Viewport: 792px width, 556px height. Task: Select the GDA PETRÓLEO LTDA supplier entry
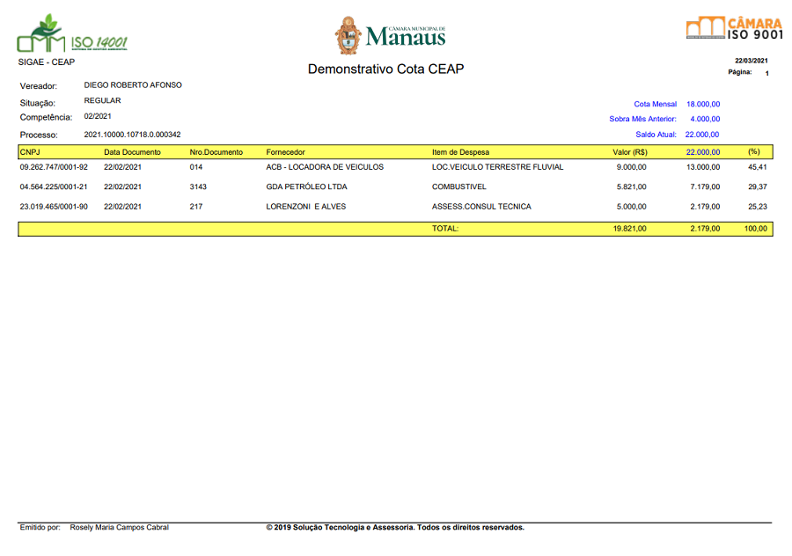(x=306, y=187)
